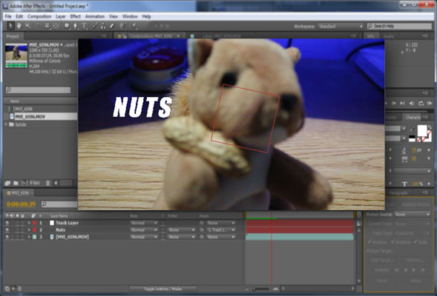
Task: Expand the Nuts layer properties triangle
Action: click(x=29, y=230)
